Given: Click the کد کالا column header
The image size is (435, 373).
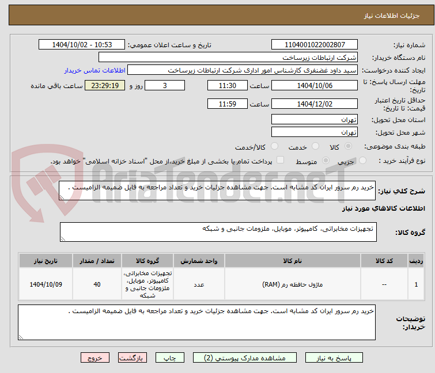Looking at the screenshot, I should pyautogui.click(x=384, y=261).
